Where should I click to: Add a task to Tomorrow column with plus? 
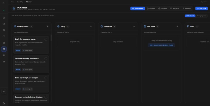coord(134,26)
